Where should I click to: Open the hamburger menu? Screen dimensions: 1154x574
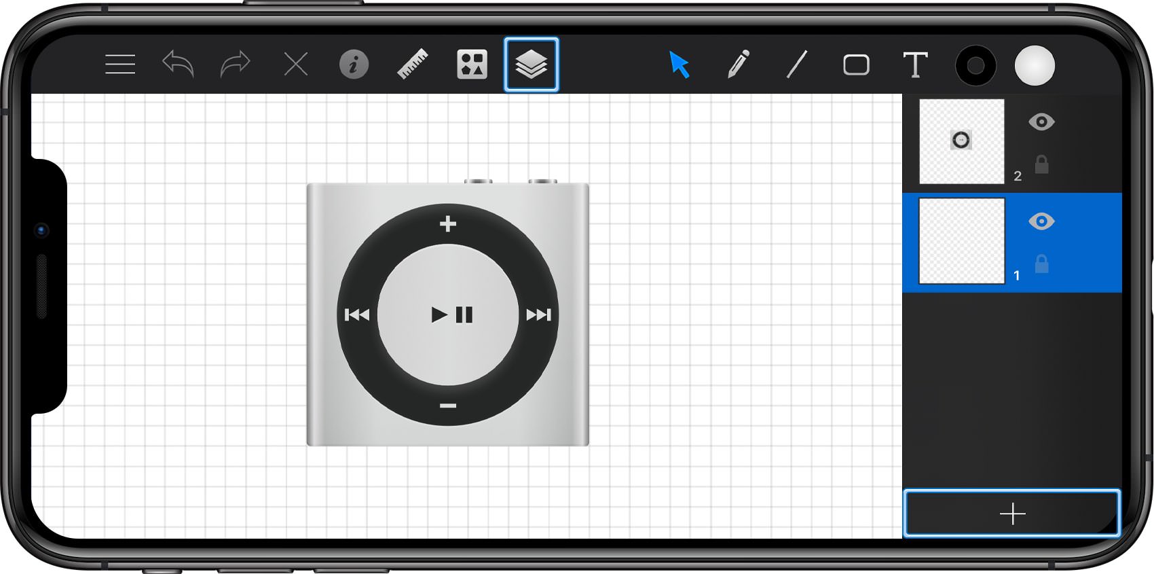point(120,65)
